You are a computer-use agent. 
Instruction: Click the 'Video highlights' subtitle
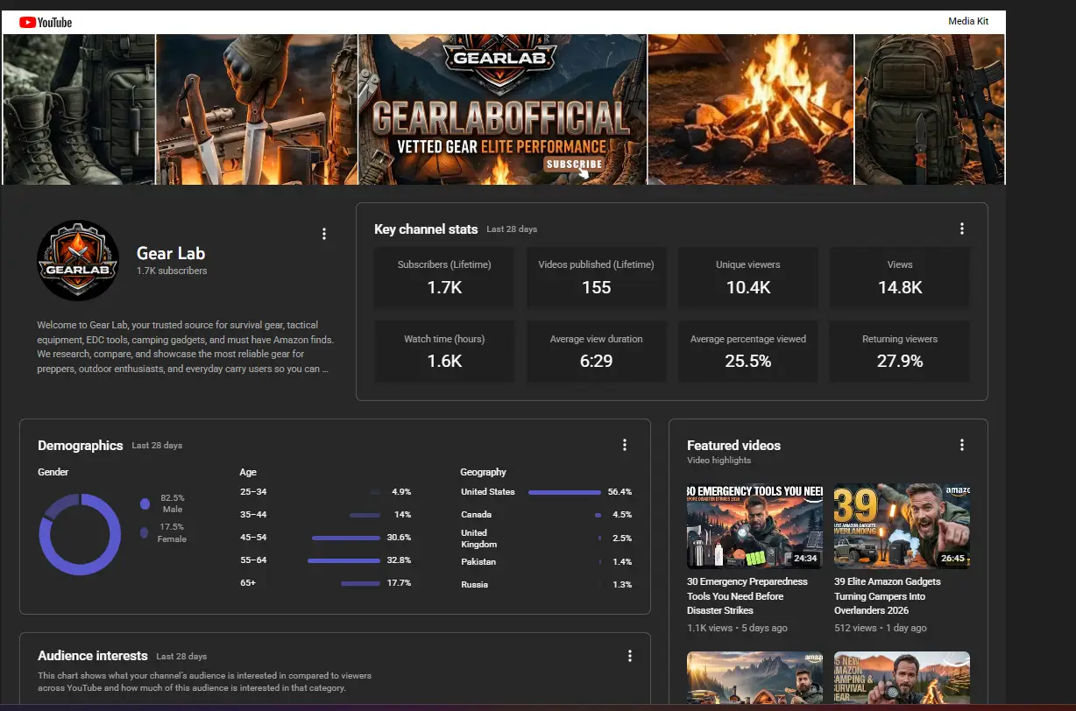click(x=719, y=460)
